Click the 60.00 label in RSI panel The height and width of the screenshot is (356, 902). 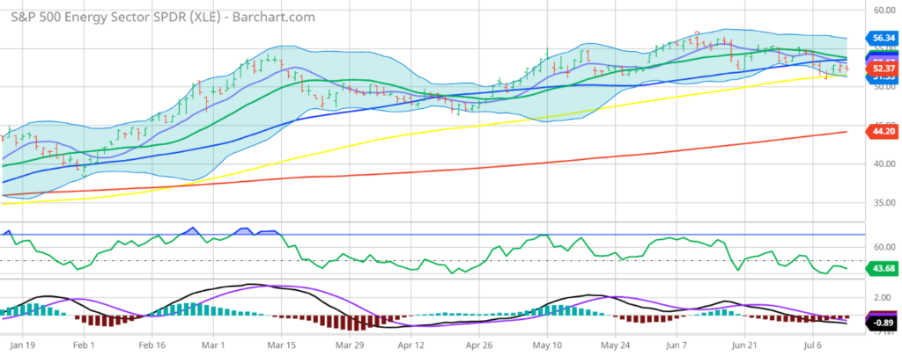pos(884,248)
